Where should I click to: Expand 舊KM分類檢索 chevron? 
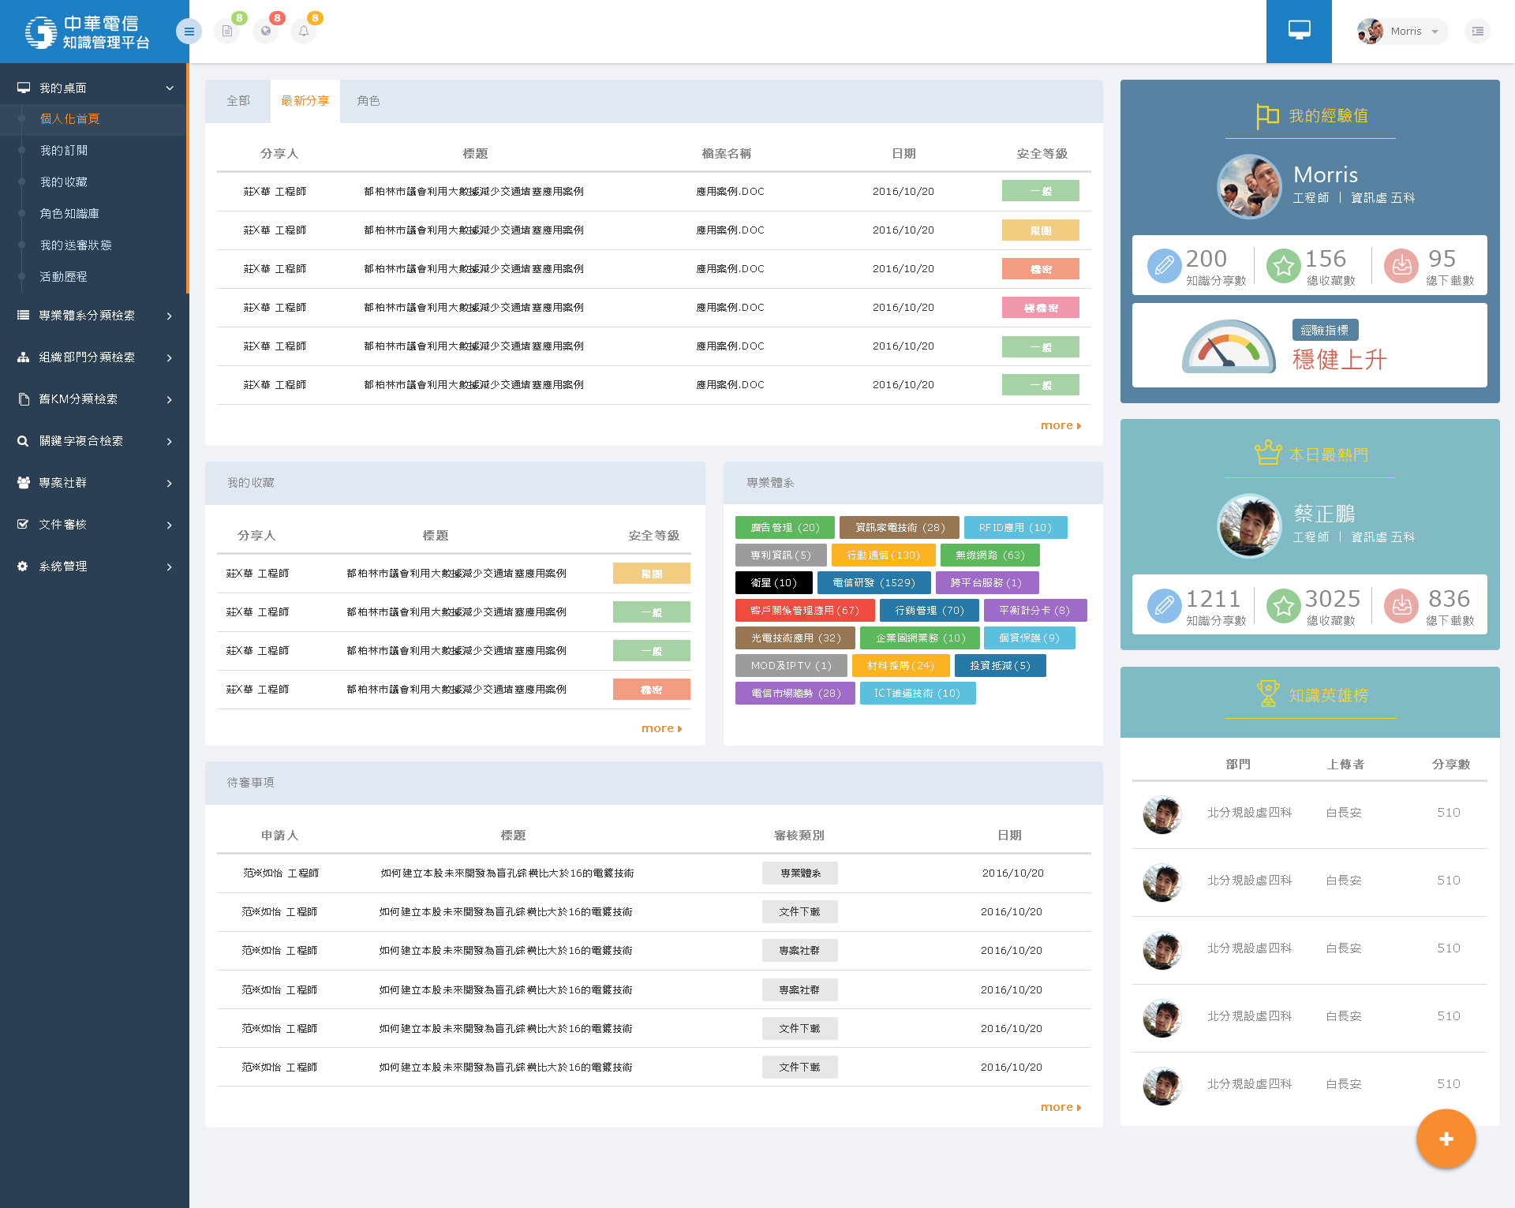pos(170,399)
